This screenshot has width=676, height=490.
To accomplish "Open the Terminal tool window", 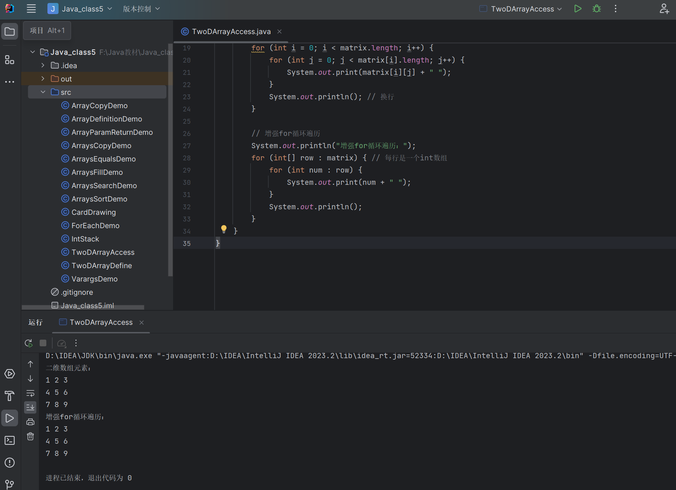I will pyautogui.click(x=10, y=440).
